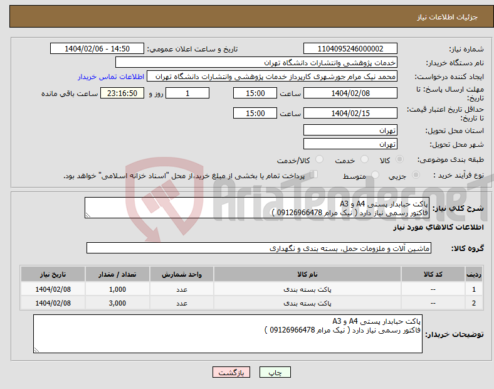The image size is (494, 389).
Task: Click price validity time 15:00 field
Action: [255, 113]
